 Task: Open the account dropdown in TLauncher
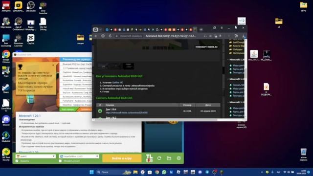(36, 156)
